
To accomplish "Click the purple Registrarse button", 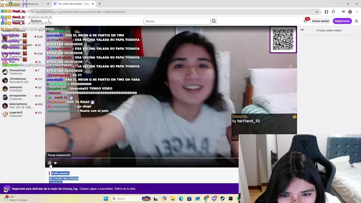I will [342, 21].
